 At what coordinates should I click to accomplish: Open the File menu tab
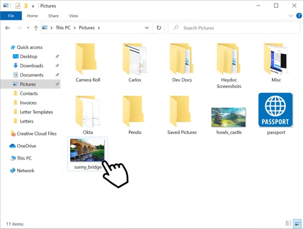(x=11, y=15)
